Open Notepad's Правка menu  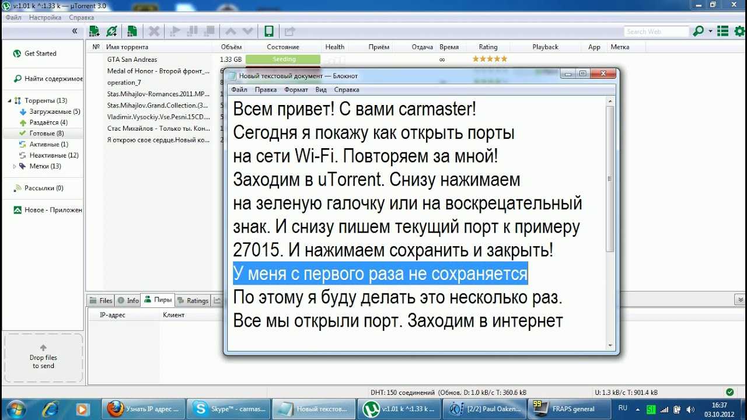click(x=266, y=90)
